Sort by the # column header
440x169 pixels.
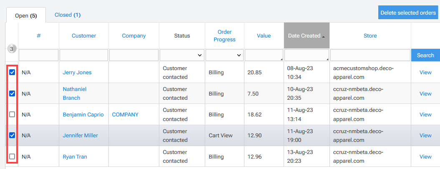(x=39, y=35)
